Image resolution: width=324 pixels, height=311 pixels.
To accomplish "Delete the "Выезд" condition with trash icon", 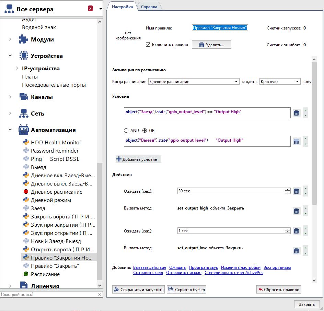I will click(297, 141).
